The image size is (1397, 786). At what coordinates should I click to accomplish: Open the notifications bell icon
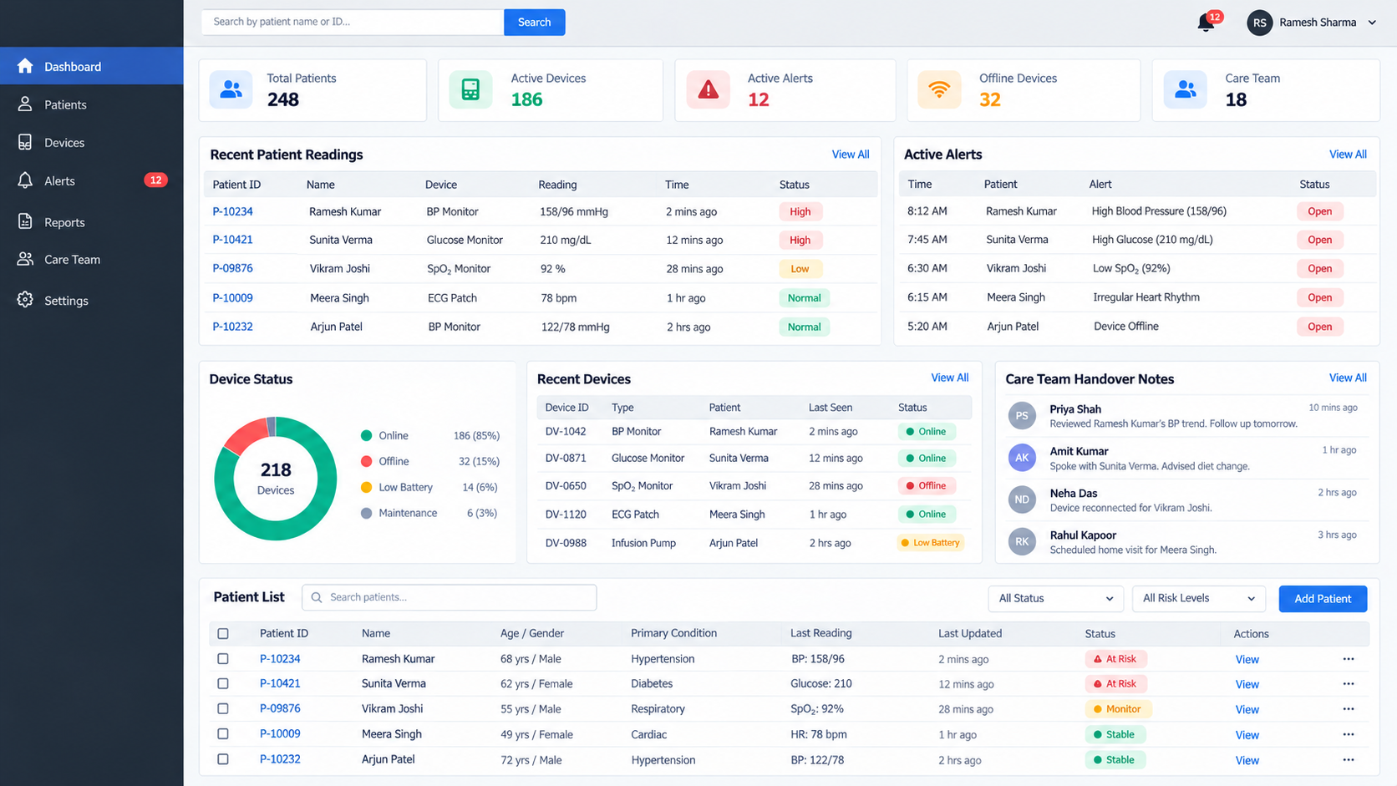tap(1206, 23)
